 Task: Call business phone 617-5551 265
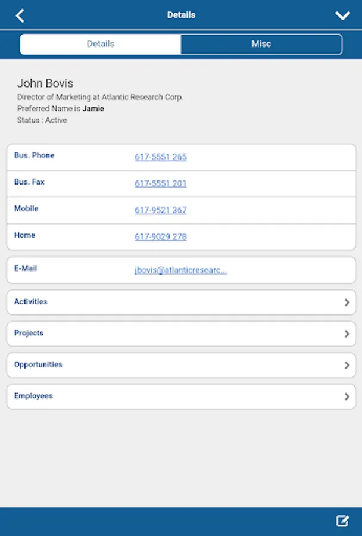click(x=161, y=157)
